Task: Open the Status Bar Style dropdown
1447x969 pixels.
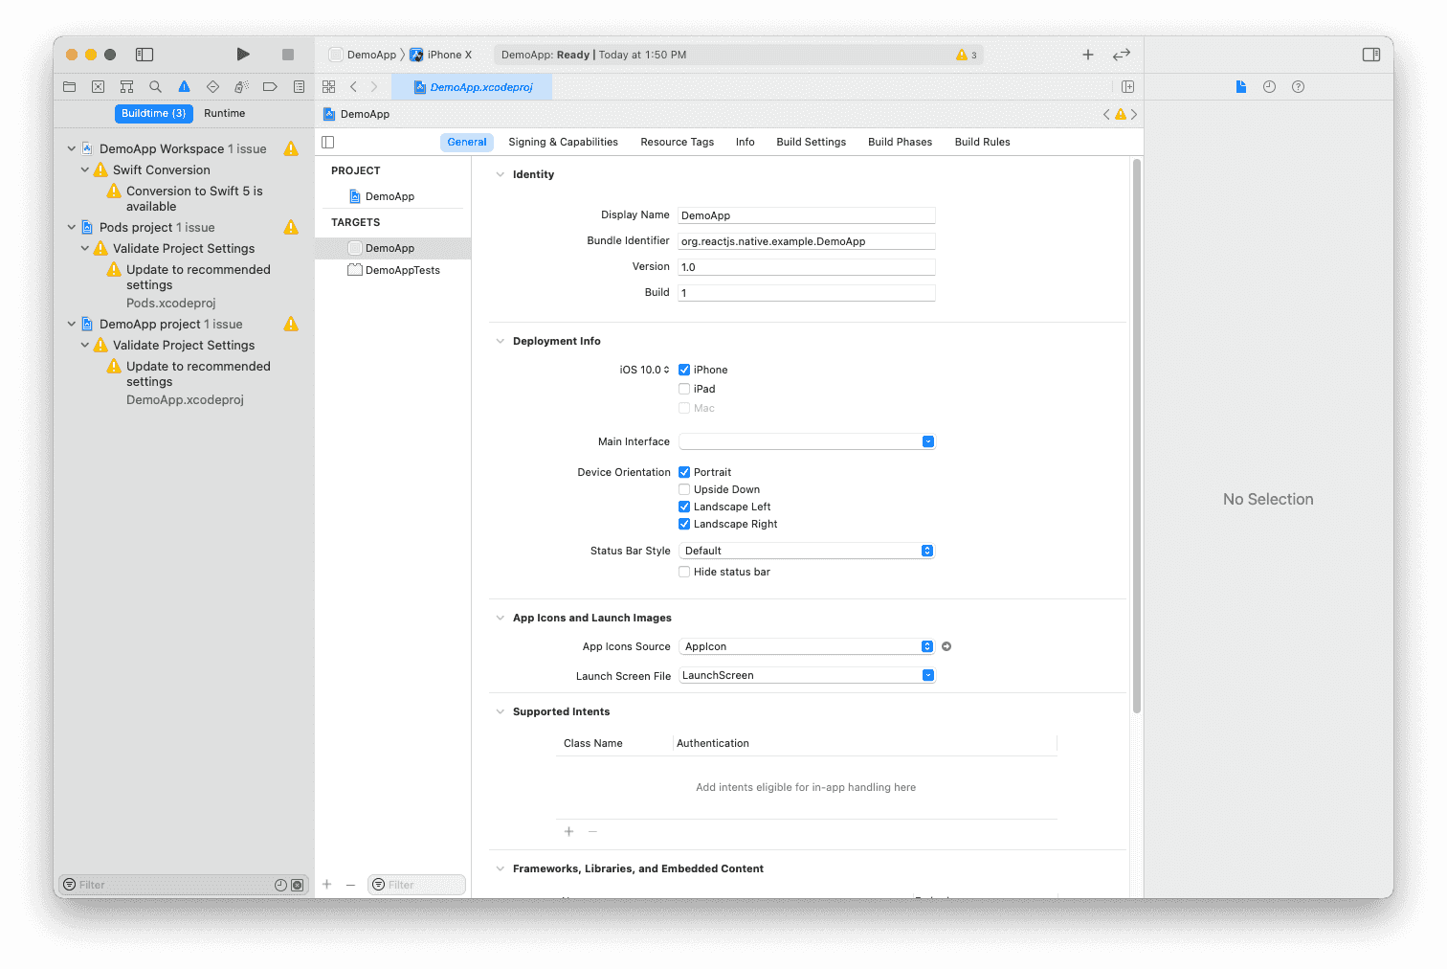Action: (x=807, y=551)
